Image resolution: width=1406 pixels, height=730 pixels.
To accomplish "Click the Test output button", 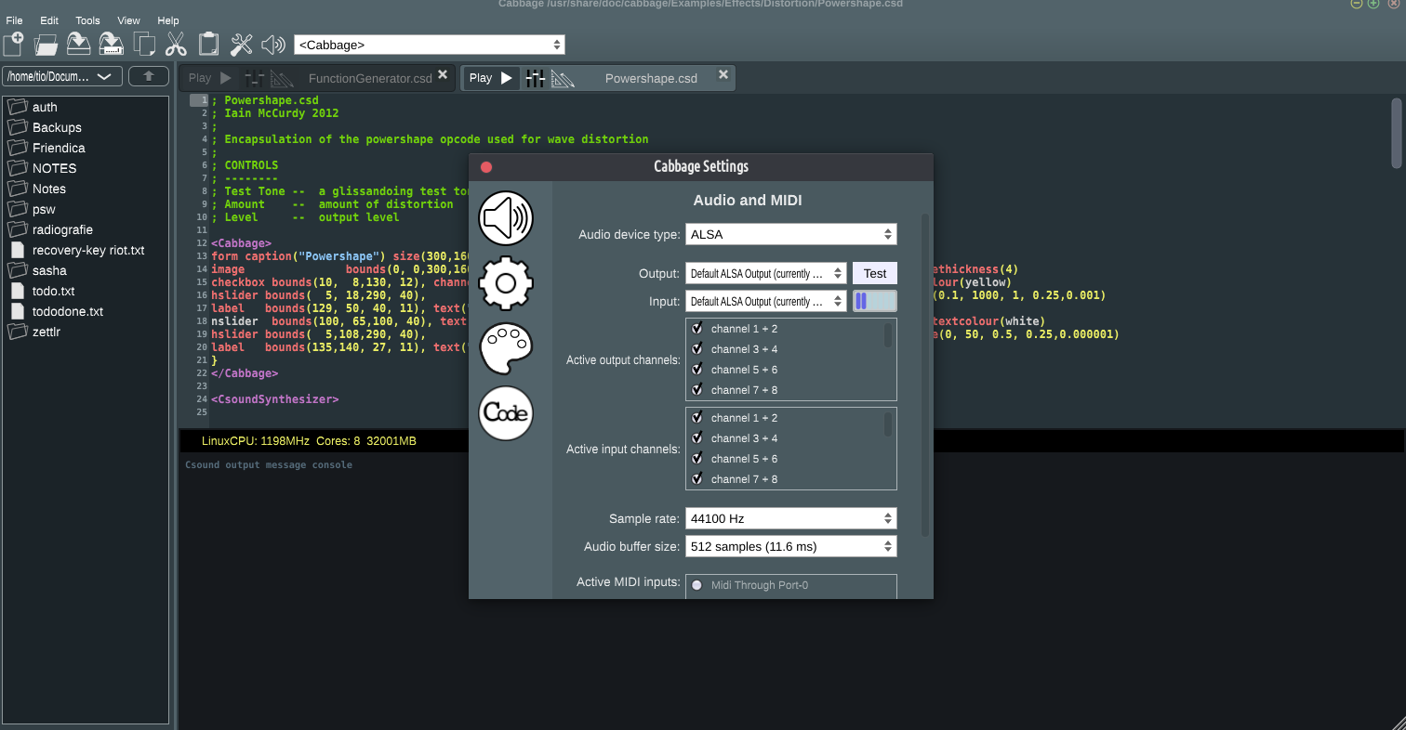I will pyautogui.click(x=874, y=273).
